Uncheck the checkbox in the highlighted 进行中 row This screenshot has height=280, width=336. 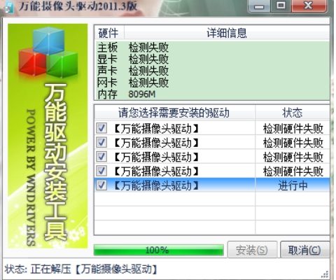(101, 185)
